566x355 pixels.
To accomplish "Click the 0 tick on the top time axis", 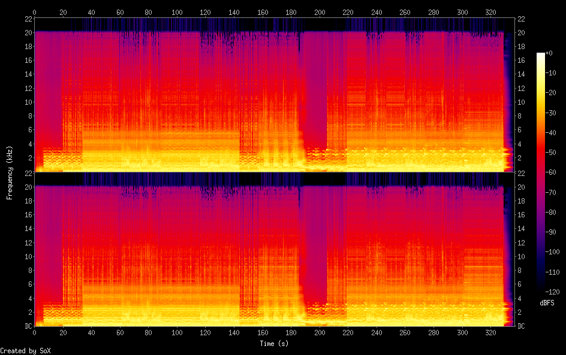I will pyautogui.click(x=34, y=11).
